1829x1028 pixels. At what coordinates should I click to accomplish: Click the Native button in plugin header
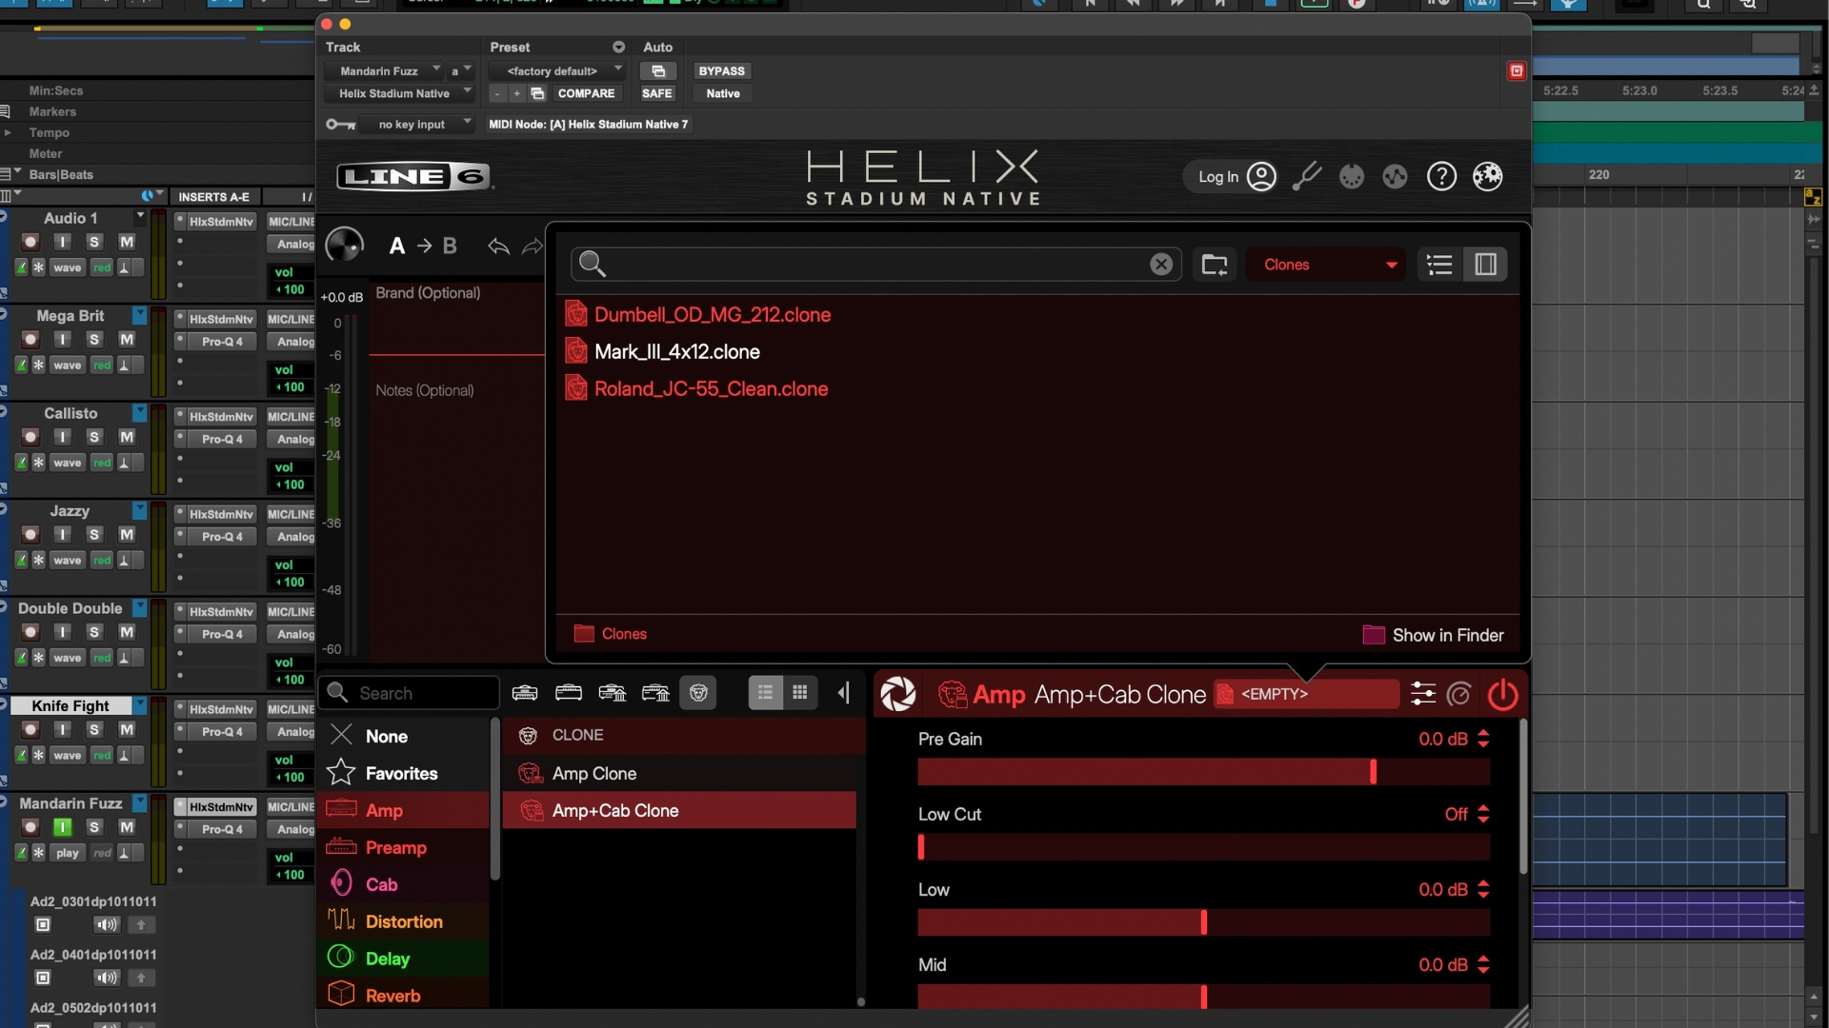click(722, 93)
